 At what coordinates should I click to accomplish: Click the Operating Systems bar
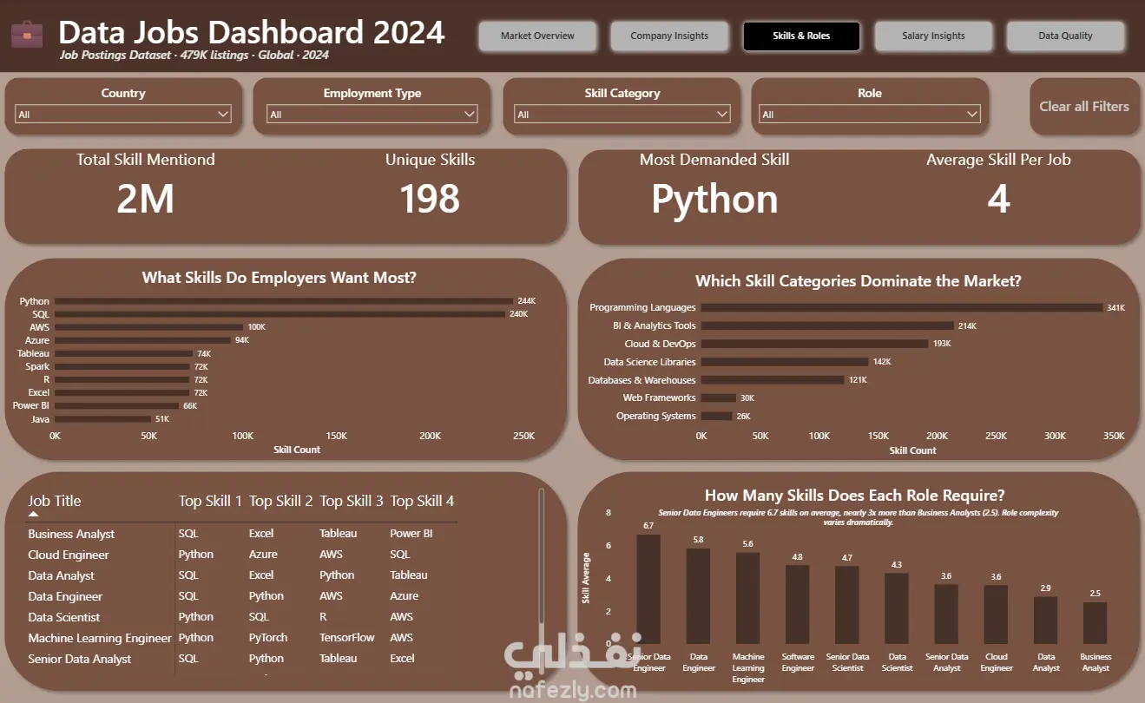(x=717, y=416)
